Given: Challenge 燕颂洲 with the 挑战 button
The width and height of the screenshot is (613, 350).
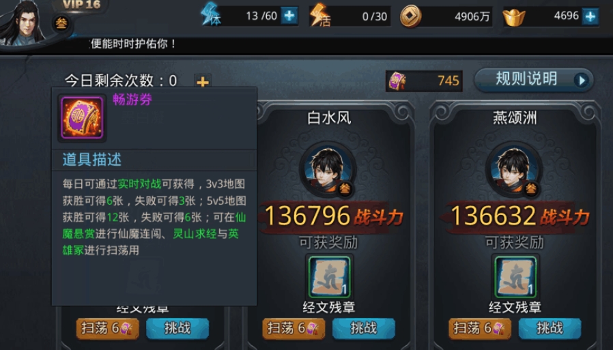Looking at the screenshot, I should coord(550,328).
